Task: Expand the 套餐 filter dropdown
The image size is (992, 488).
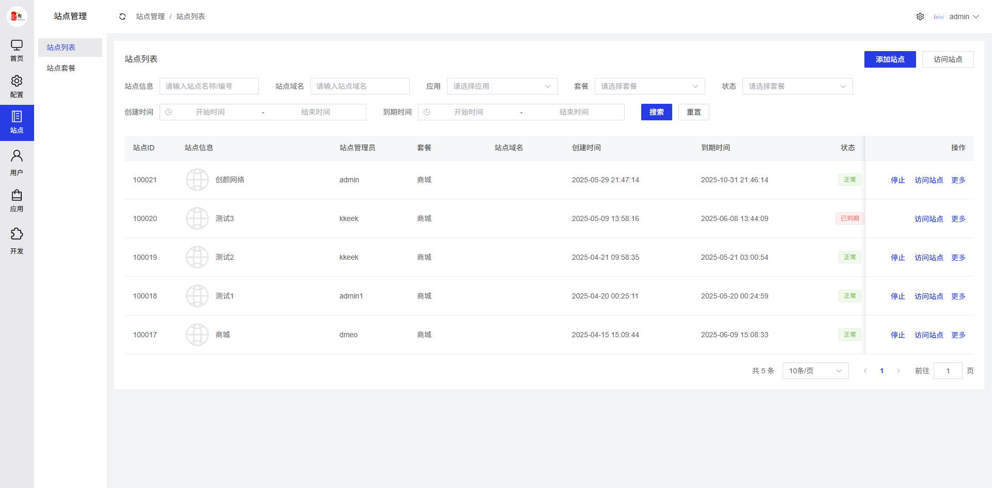Action: coord(649,86)
